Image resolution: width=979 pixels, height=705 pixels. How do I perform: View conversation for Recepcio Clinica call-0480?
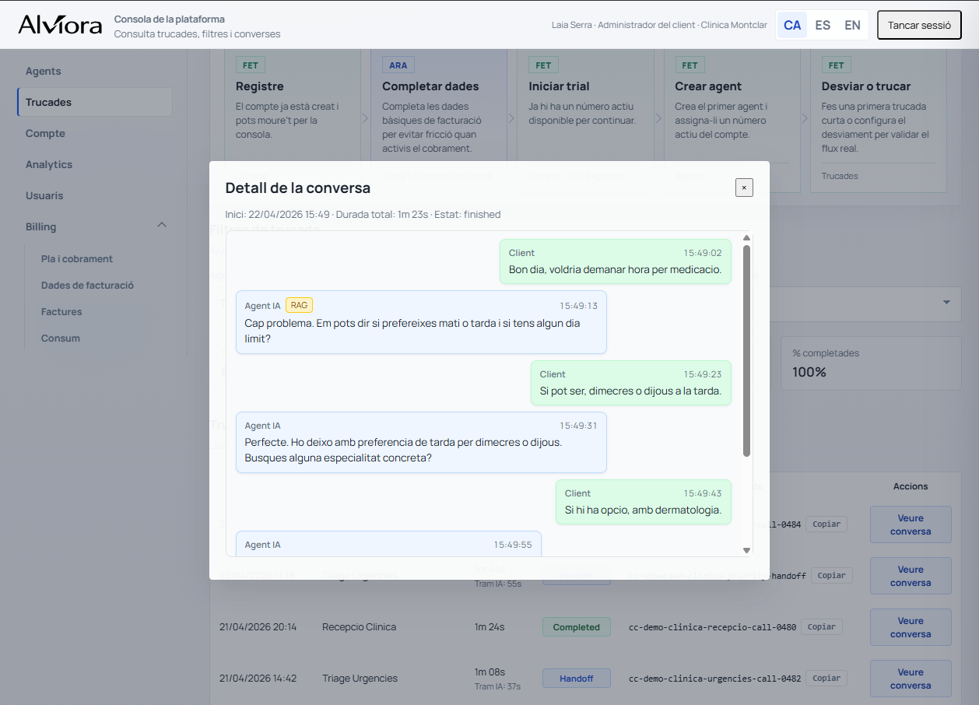(911, 627)
